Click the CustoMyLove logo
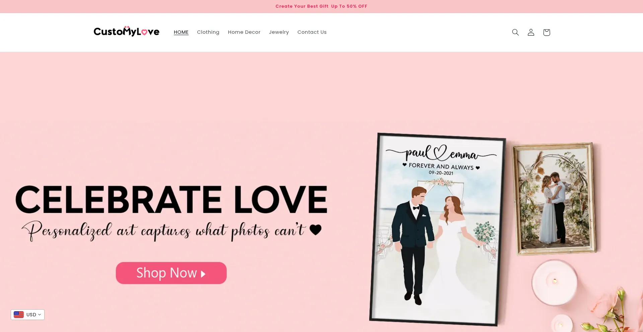The width and height of the screenshot is (643, 332). [x=127, y=31]
